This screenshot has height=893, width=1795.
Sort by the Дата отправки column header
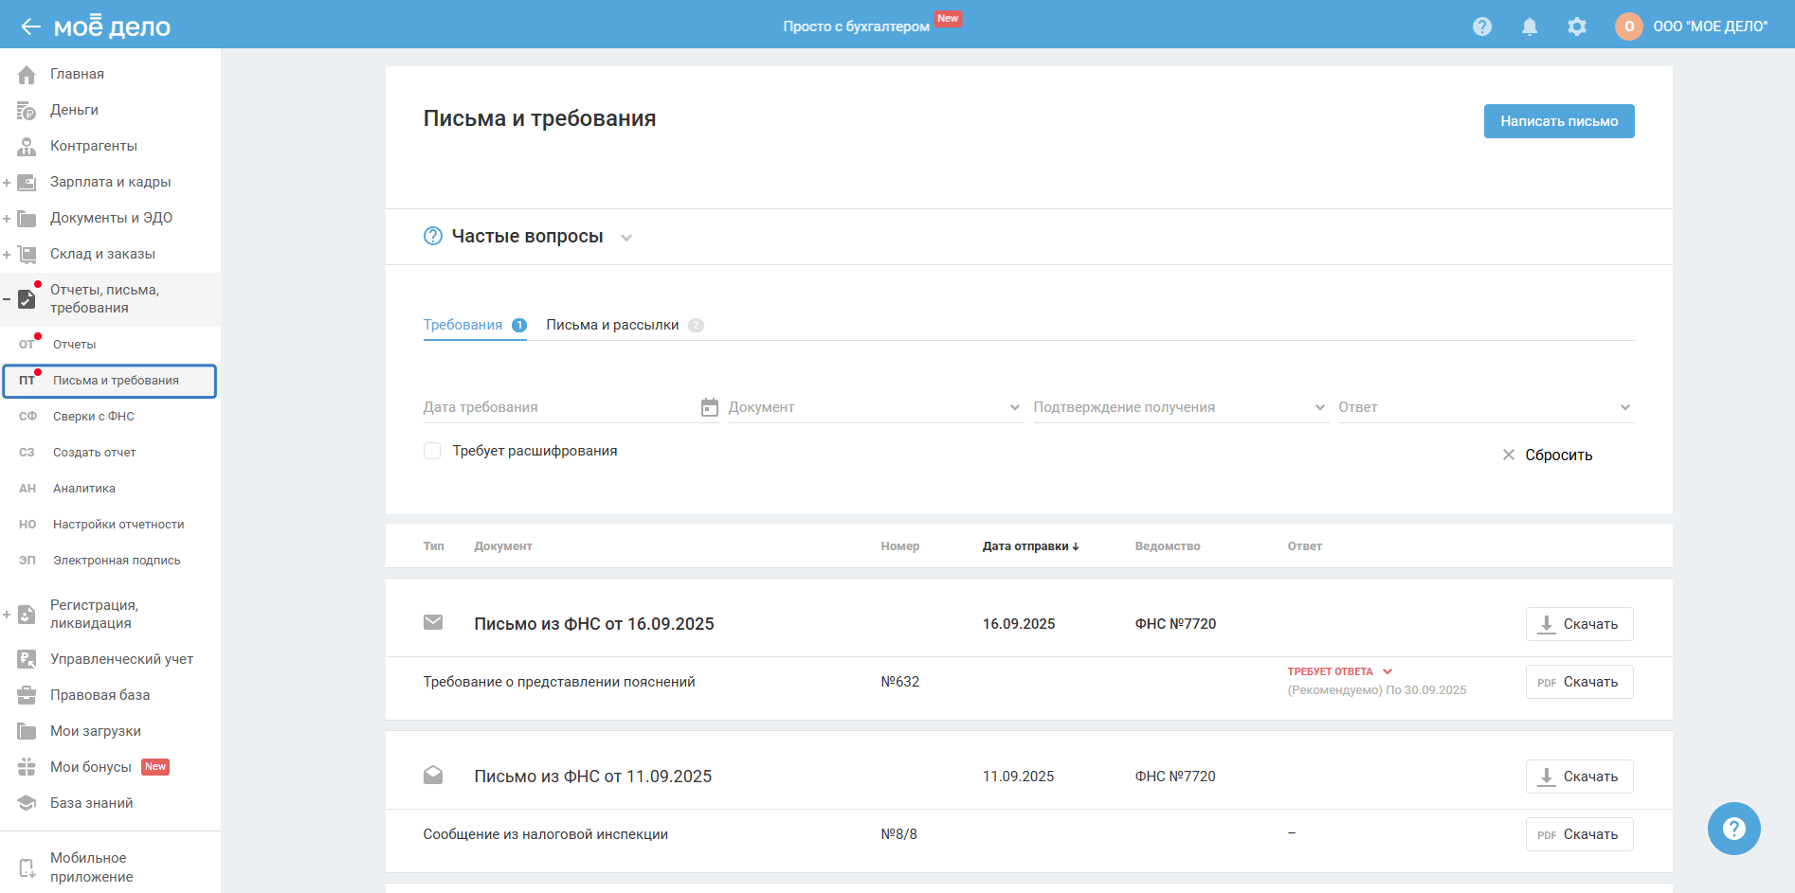[1030, 546]
